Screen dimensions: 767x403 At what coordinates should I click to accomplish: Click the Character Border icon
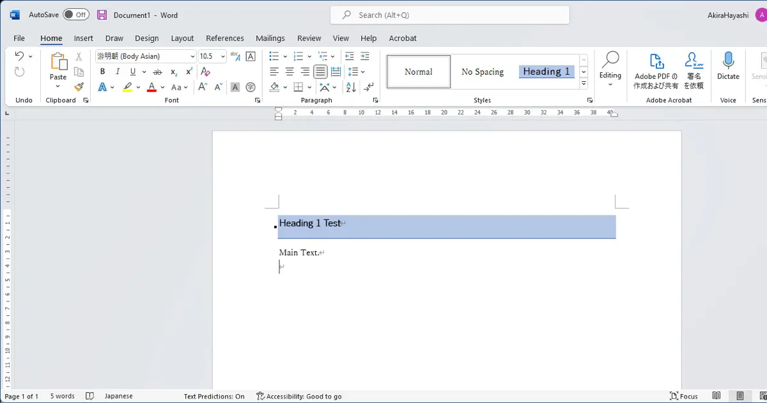pos(251,56)
